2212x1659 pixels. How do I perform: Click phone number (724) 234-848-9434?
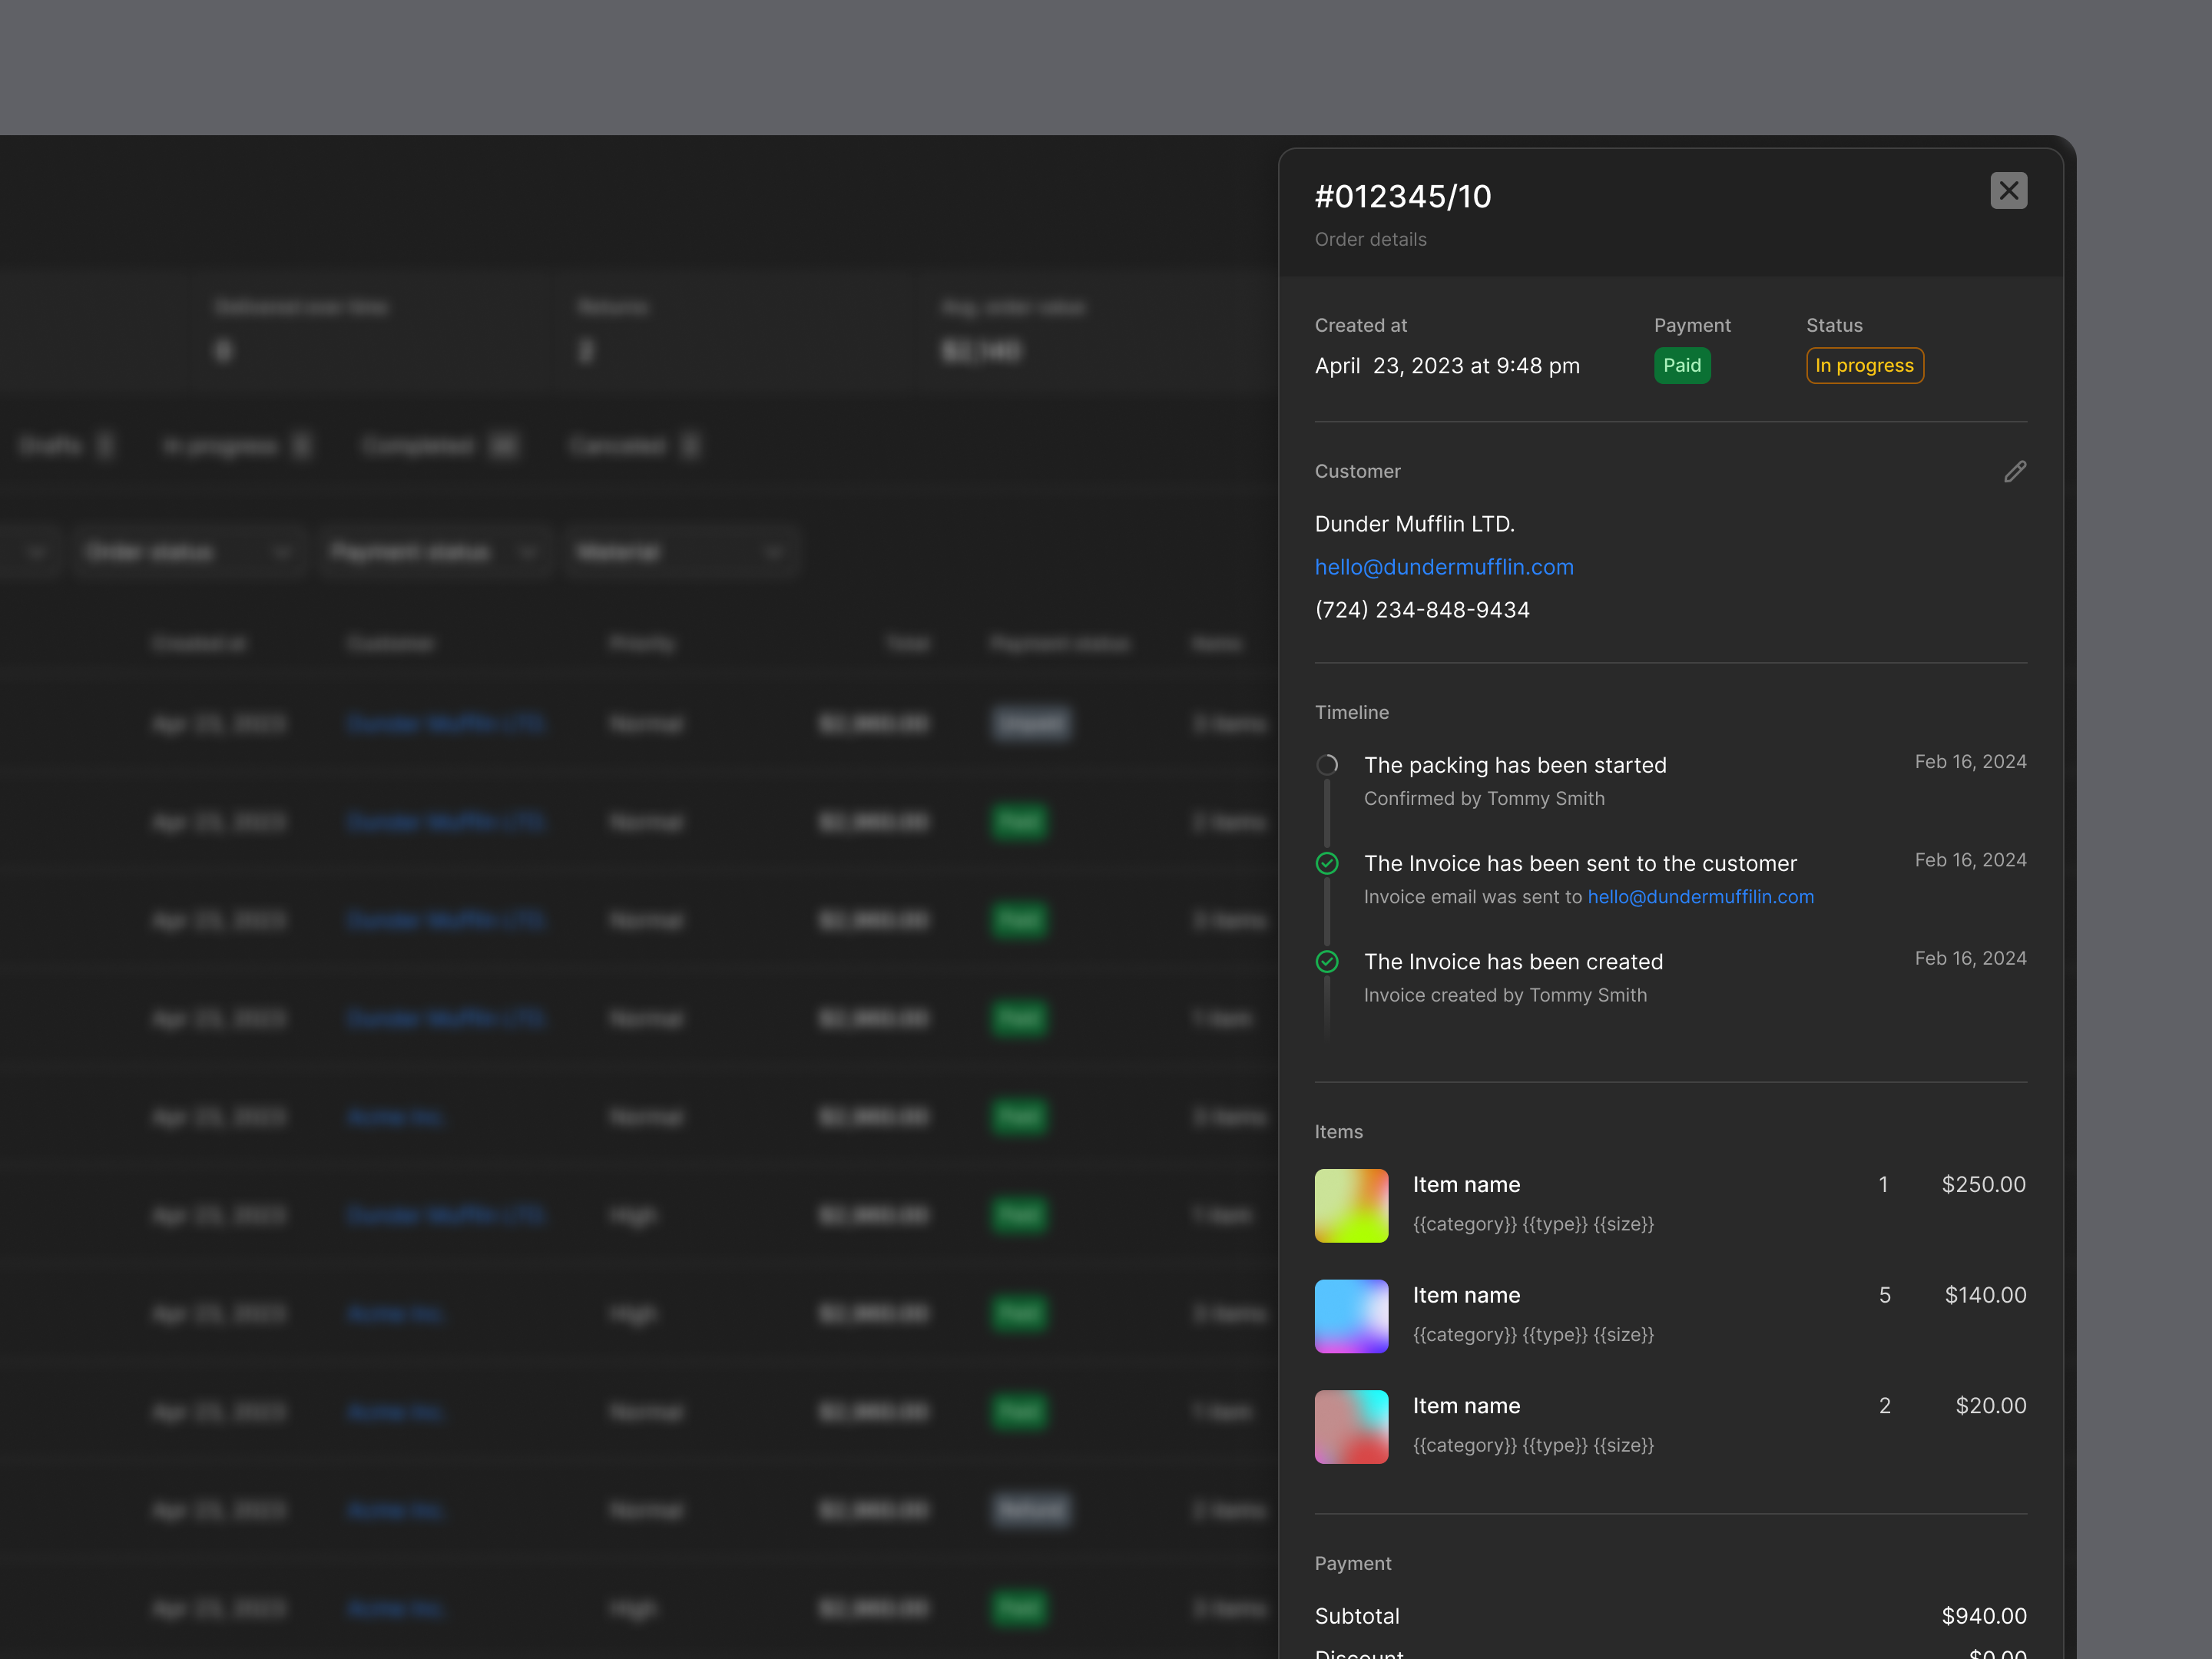click(x=1422, y=610)
